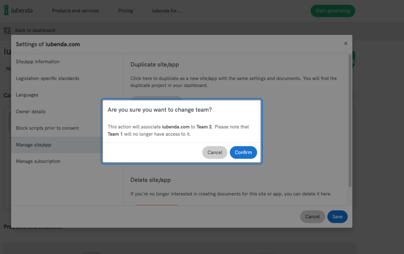The width and height of the screenshot is (404, 254).
Task: Open the Manage subscription section
Action: click(38, 161)
